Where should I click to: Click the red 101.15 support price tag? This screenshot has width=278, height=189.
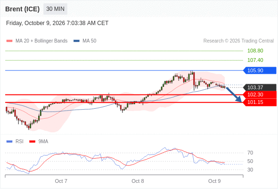(260, 102)
